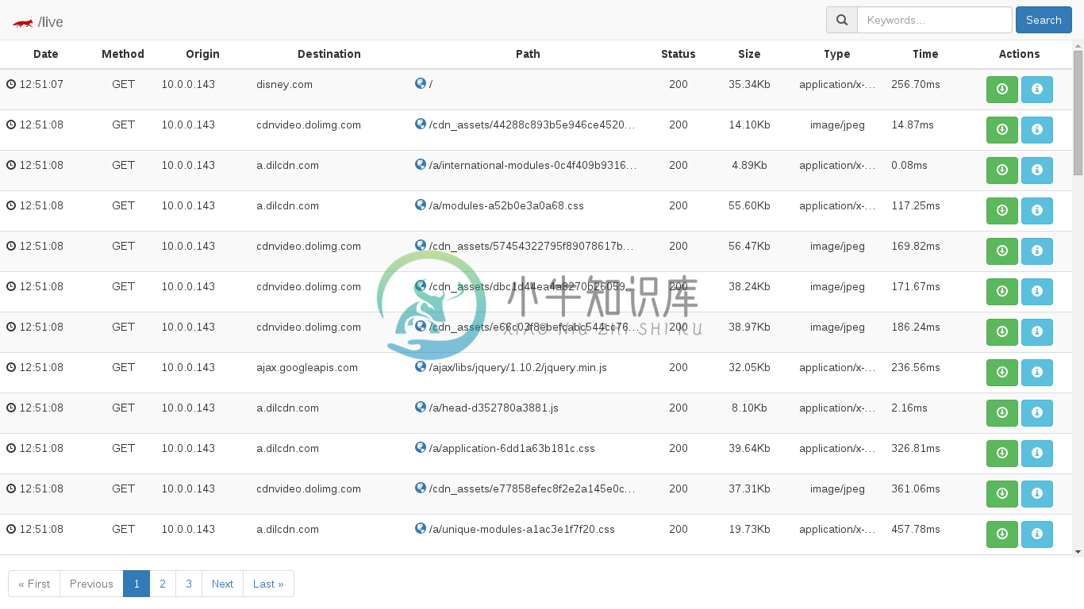Focus the Keywords search field
This screenshot has width=1084, height=609.
pos(935,20)
